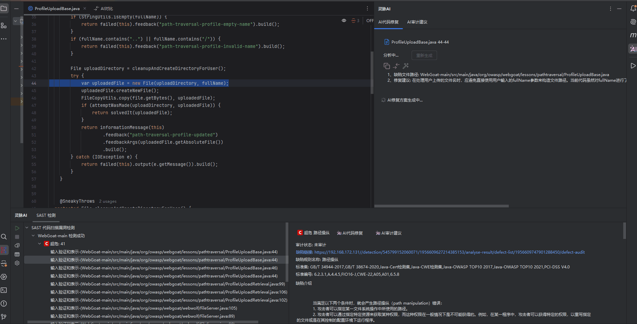
Task: Open the Structure tool window icon
Action: [x=4, y=25]
